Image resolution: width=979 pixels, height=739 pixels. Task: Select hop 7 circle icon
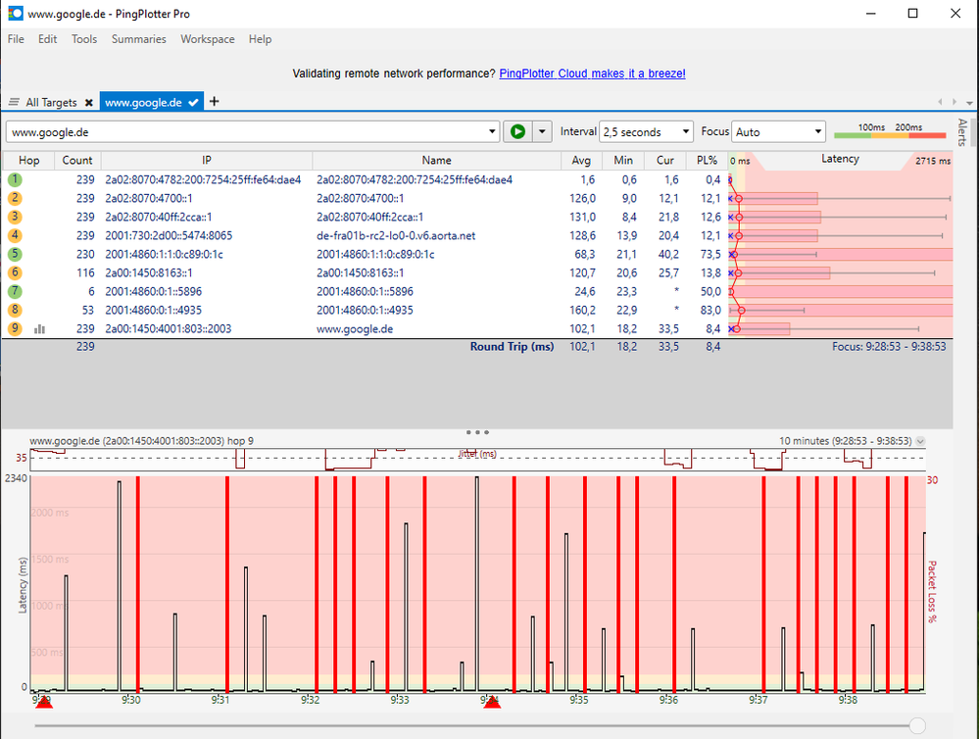coord(15,291)
